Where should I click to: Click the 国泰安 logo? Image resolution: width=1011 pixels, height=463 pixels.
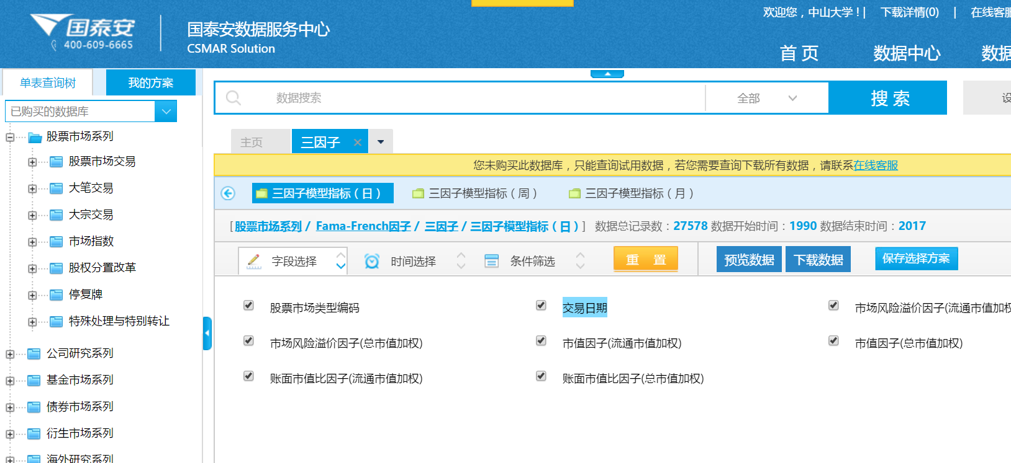(x=83, y=33)
